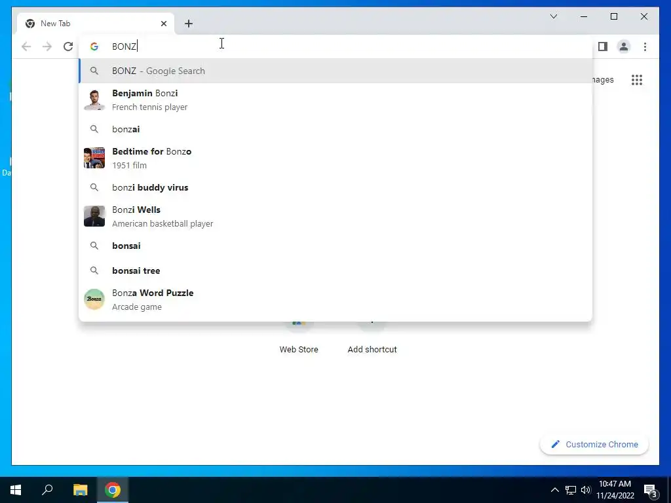The image size is (671, 503).
Task: Click magnifier icon beside bonsai tree
Action: [94, 270]
